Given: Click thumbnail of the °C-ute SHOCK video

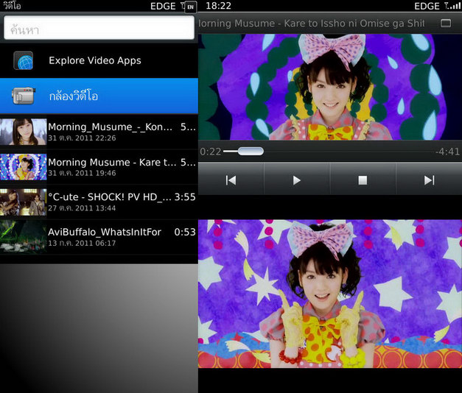Looking at the screenshot, I should coord(24,201).
